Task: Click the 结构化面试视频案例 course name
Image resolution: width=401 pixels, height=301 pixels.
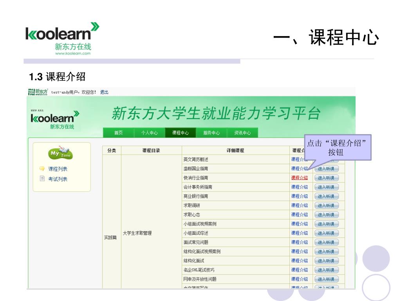Action: pyautogui.click(x=202, y=252)
